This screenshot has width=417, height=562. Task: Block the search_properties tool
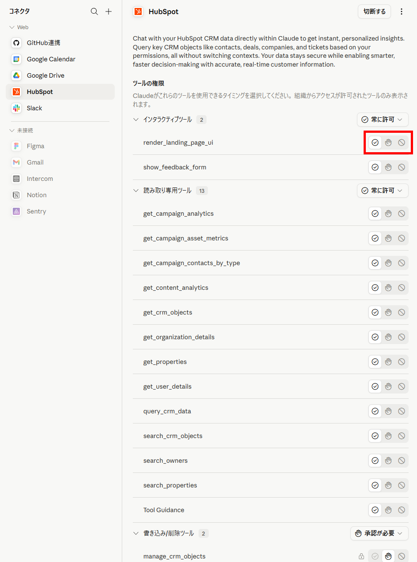[402, 485]
